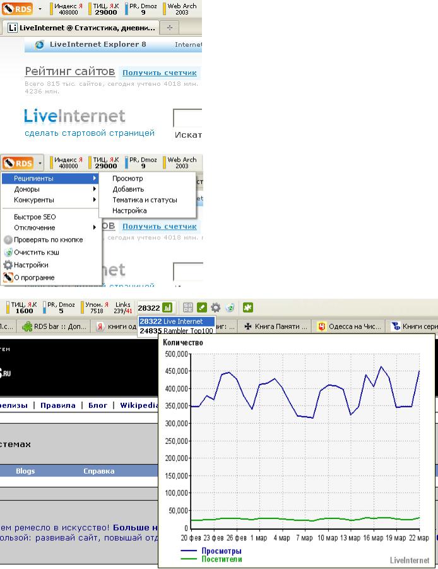Click the Количество chart title
The width and height of the screenshot is (438, 569).
click(x=183, y=342)
